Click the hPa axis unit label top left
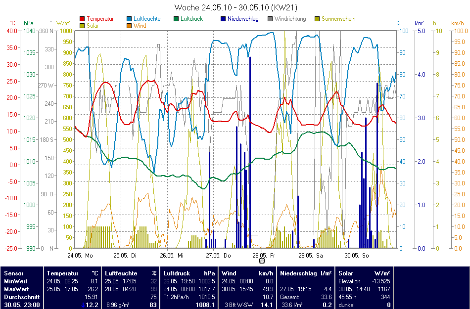Image resolution: width=470 pixels, height=309 pixels. click(29, 23)
